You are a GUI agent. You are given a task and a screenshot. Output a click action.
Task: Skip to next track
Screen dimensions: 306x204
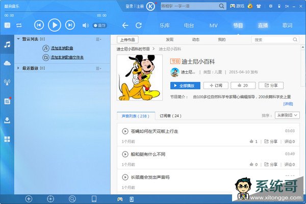click(x=70, y=25)
